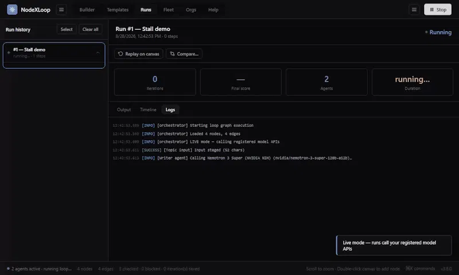The image size is (459, 275).
Task: Collapse the #1 Stall demo run chevron
Action: (x=98, y=53)
